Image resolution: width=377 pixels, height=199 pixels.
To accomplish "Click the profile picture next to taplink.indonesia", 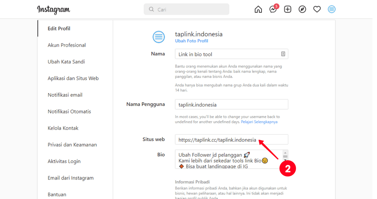I will pos(159,37).
